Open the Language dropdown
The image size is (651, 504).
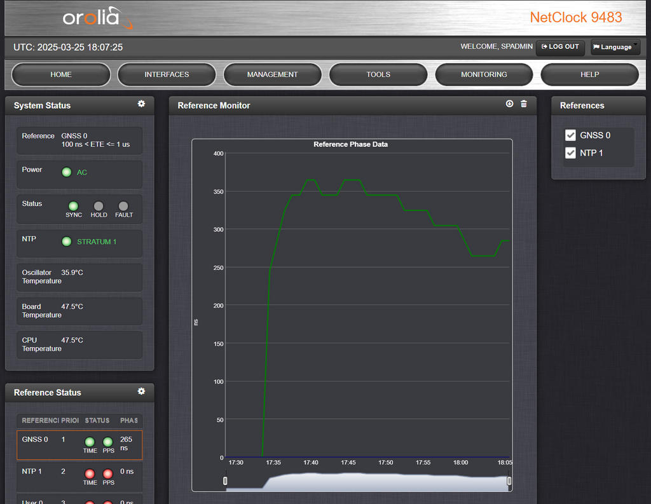pyautogui.click(x=615, y=47)
